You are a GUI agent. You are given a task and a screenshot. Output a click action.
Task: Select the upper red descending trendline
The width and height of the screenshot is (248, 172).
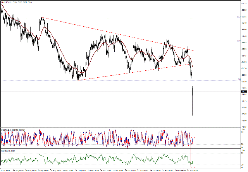(116, 34)
